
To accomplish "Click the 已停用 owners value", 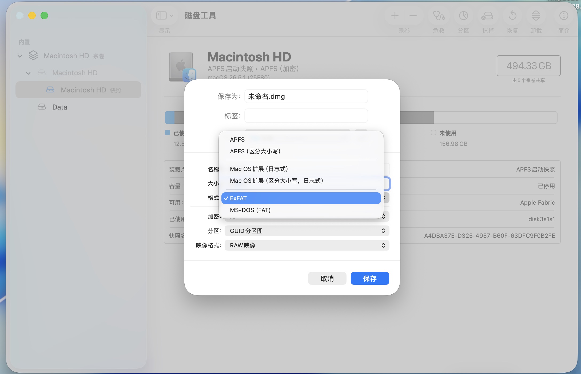I will tap(546, 186).
